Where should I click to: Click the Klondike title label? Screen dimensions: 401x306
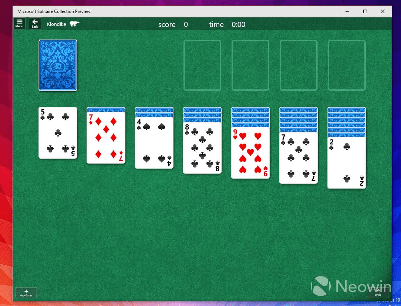pyautogui.click(x=56, y=24)
